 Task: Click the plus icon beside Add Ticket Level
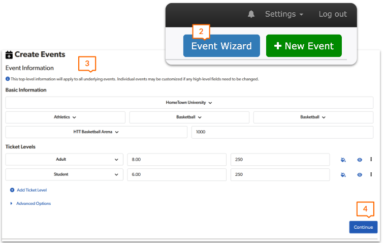pyautogui.click(x=12, y=190)
